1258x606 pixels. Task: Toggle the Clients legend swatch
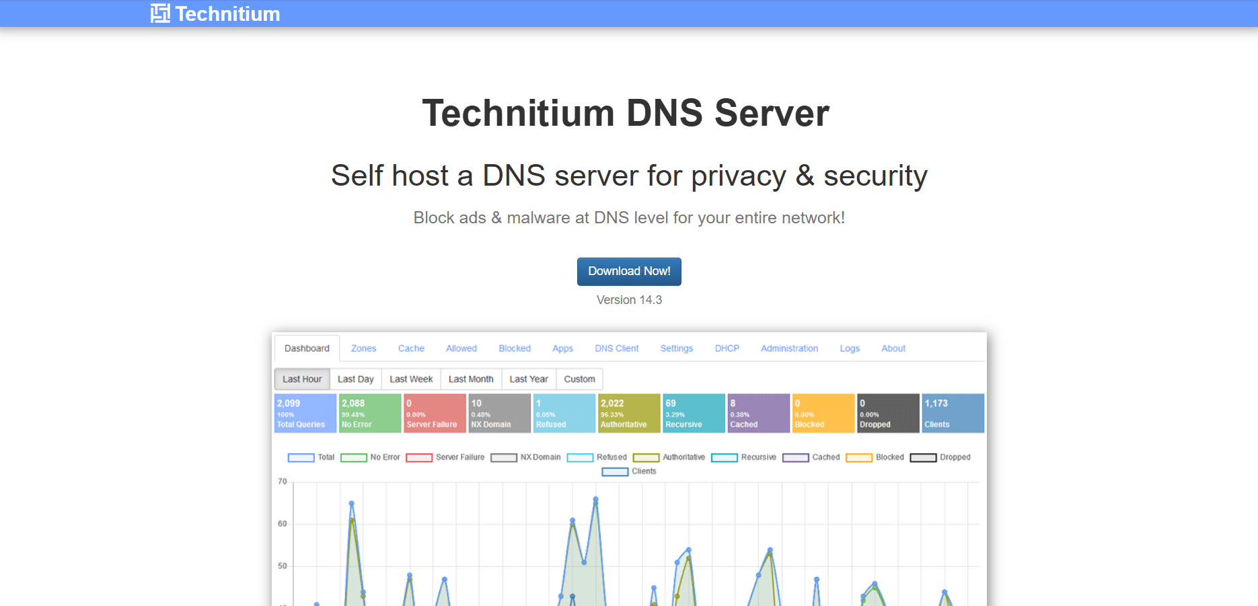click(x=615, y=471)
